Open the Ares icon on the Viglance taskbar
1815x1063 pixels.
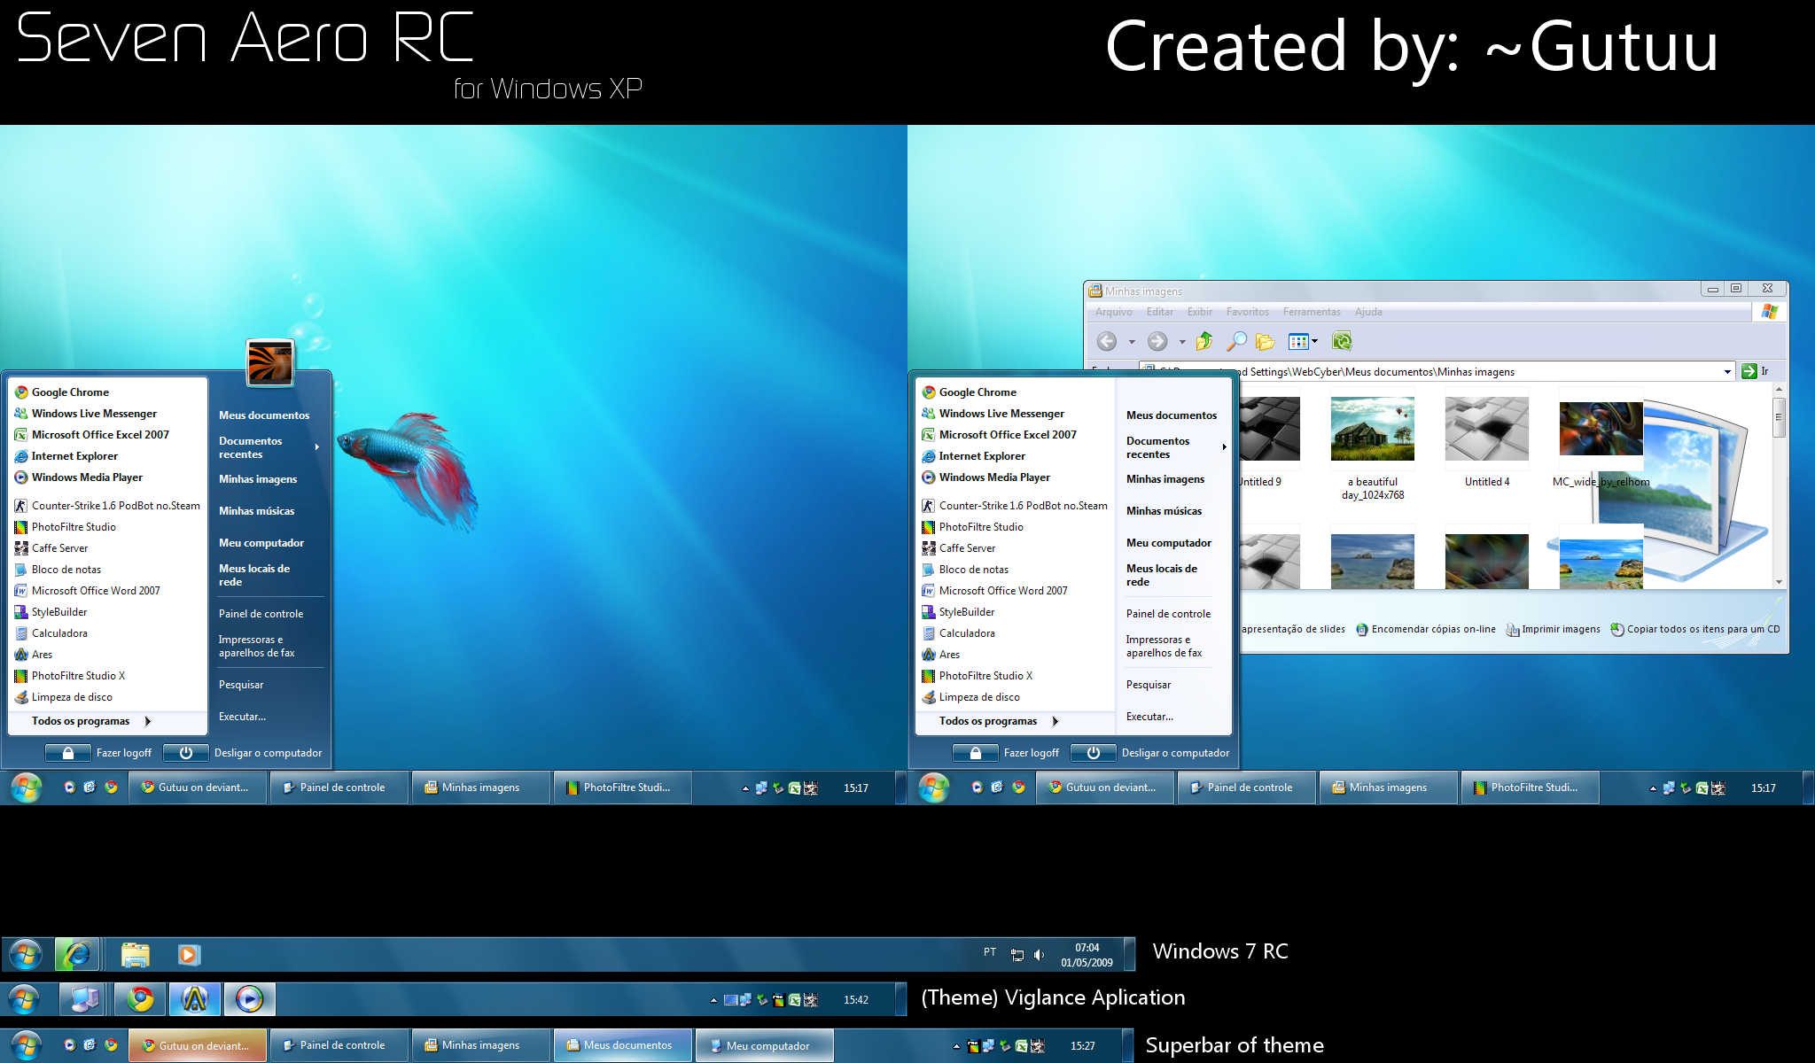(195, 999)
